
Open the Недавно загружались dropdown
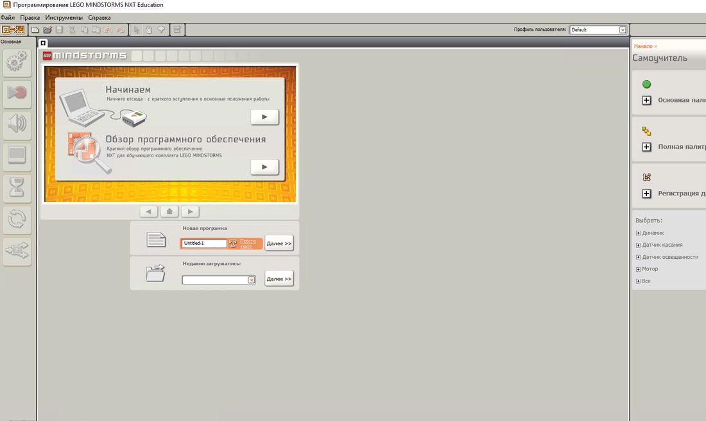click(250, 279)
